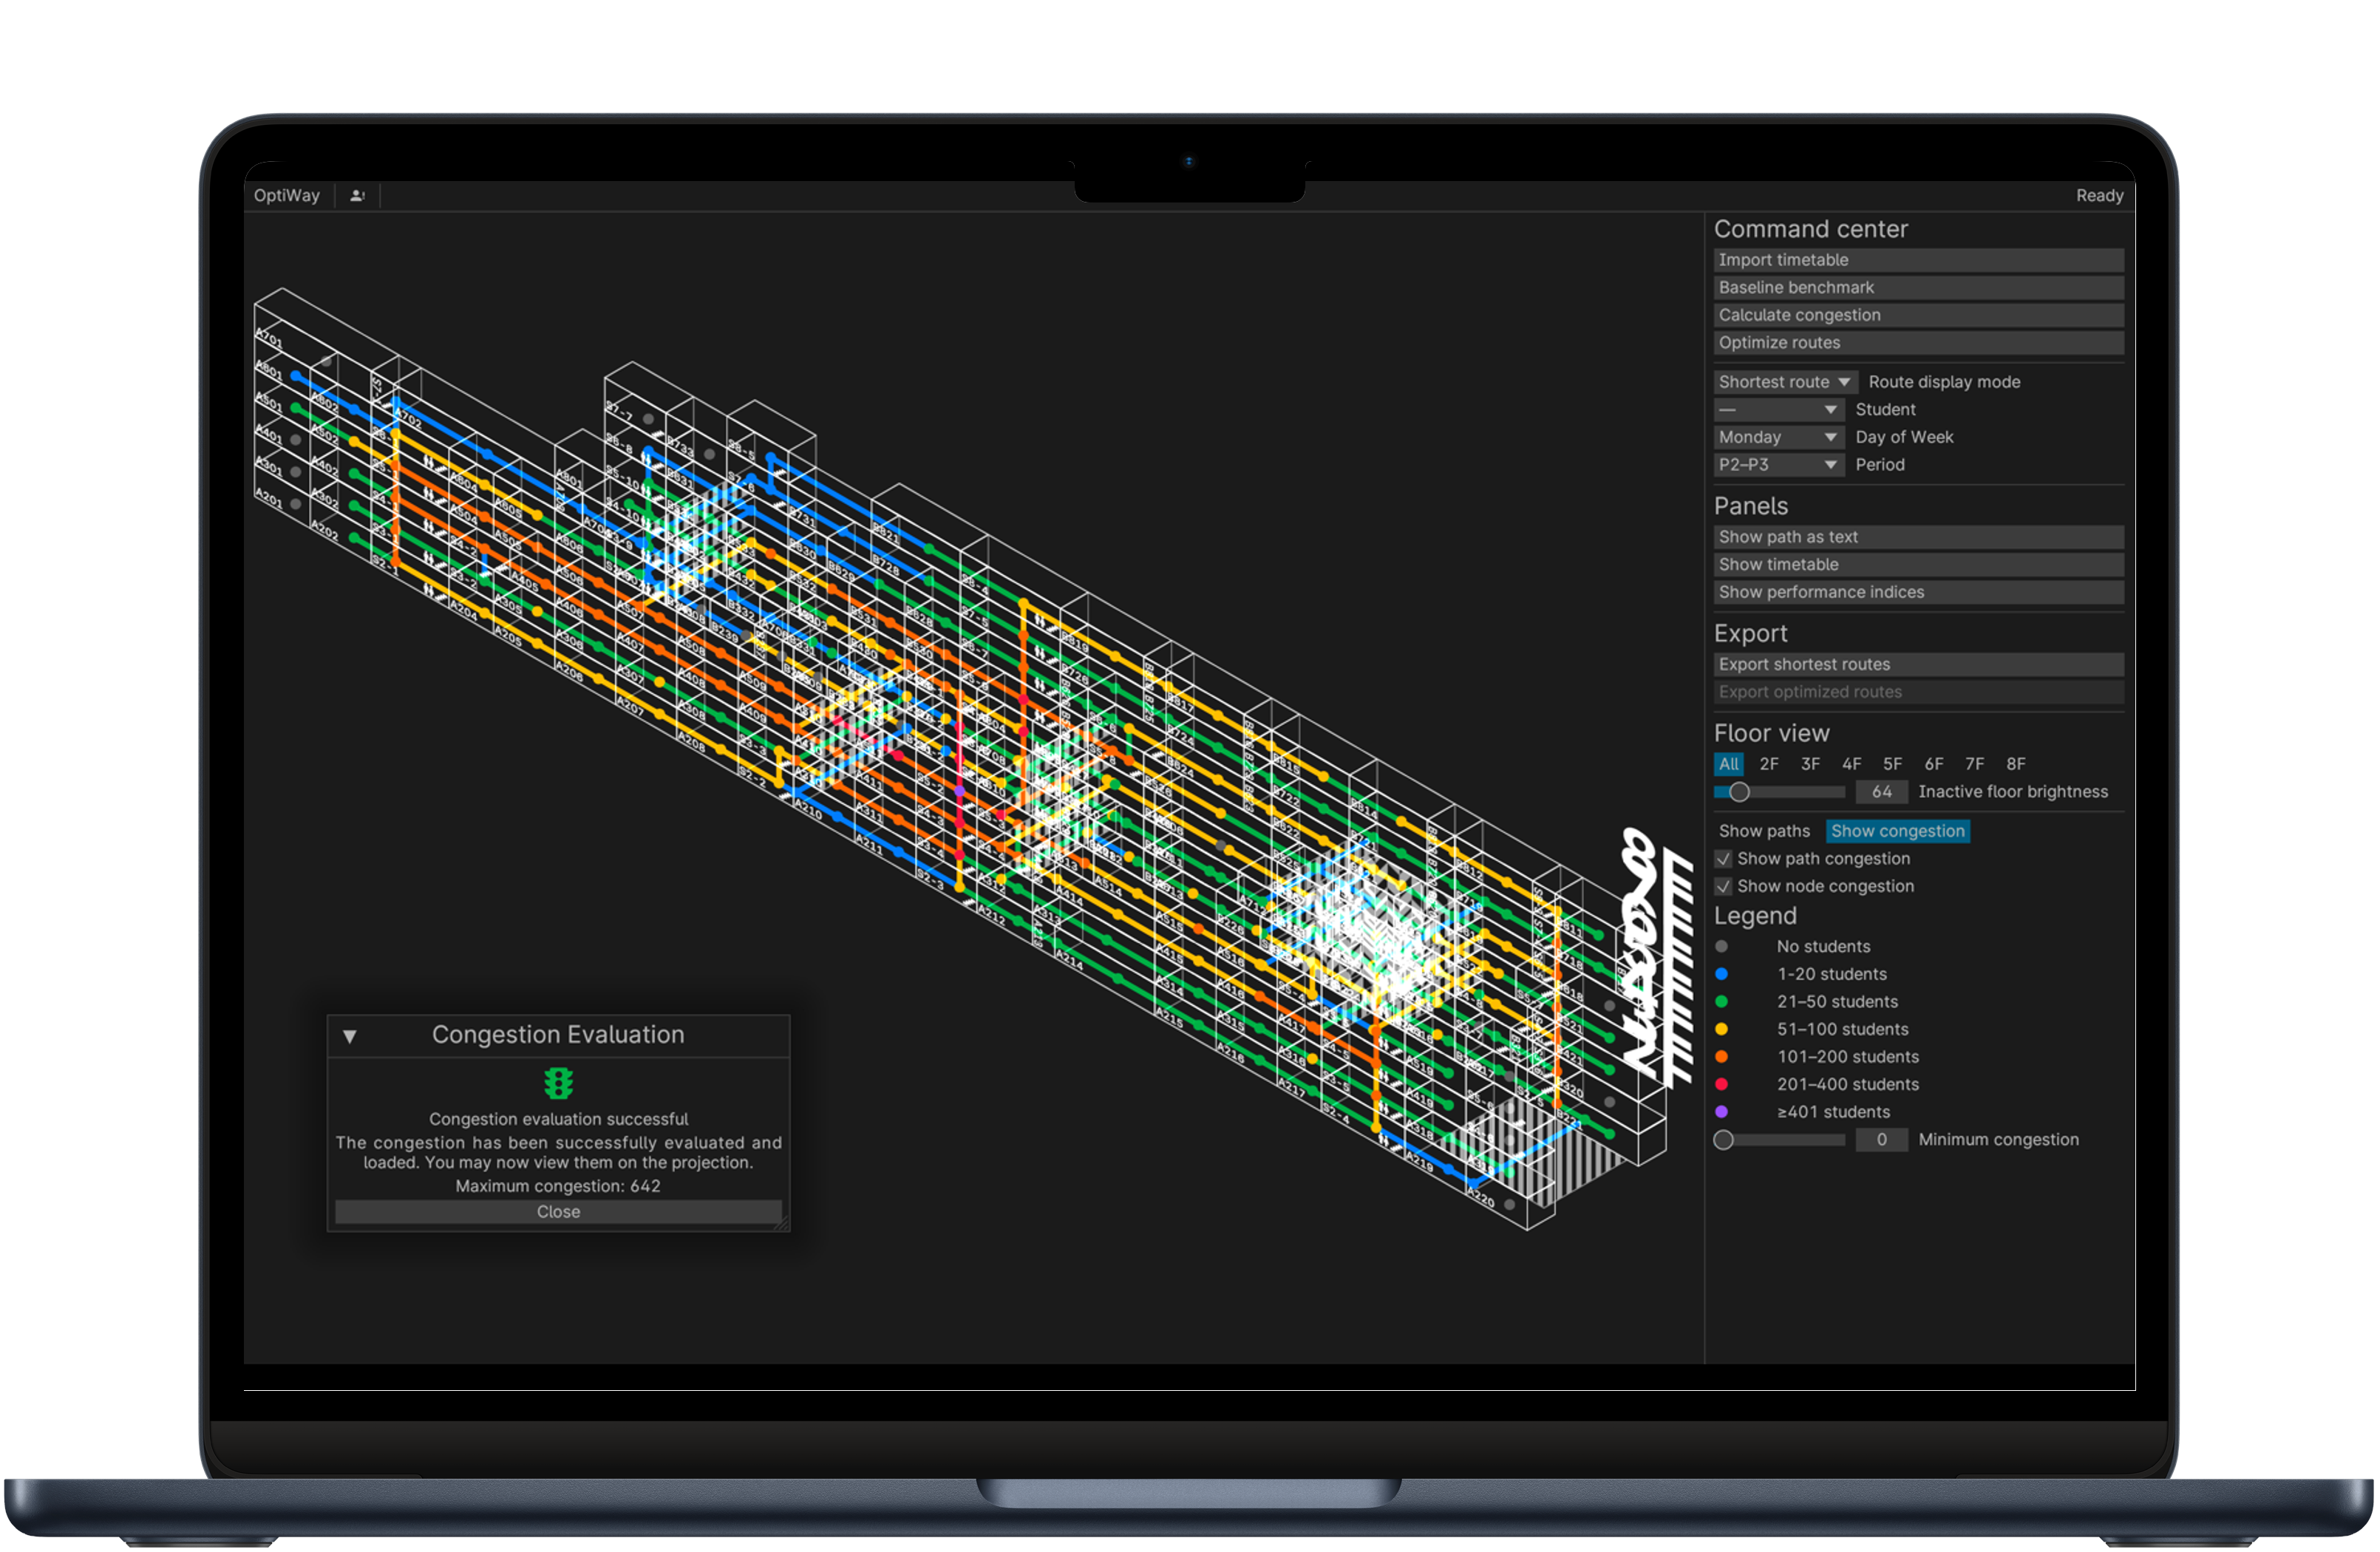Open the Day of Week dropdown
Screen dimensions: 2380x1552
1778,437
